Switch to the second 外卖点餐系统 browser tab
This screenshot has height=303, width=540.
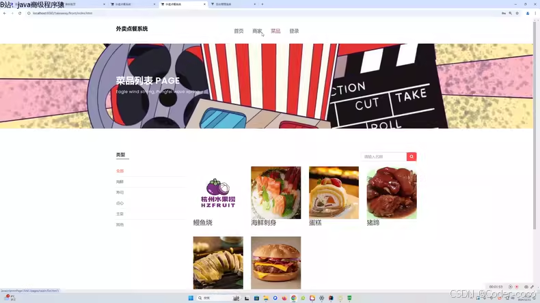pyautogui.click(x=183, y=4)
